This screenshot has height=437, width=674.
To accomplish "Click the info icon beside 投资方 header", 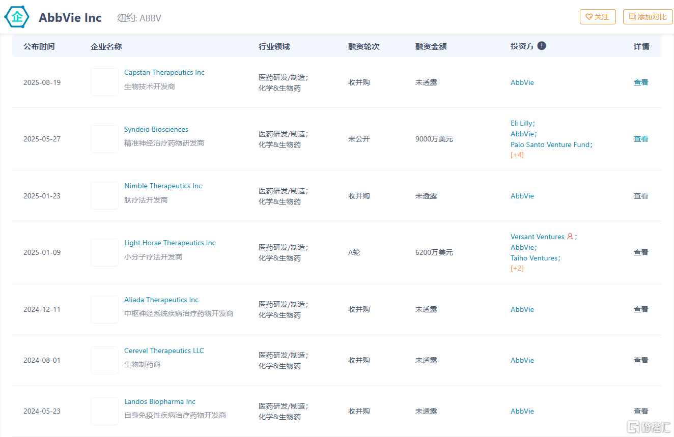I will [542, 46].
